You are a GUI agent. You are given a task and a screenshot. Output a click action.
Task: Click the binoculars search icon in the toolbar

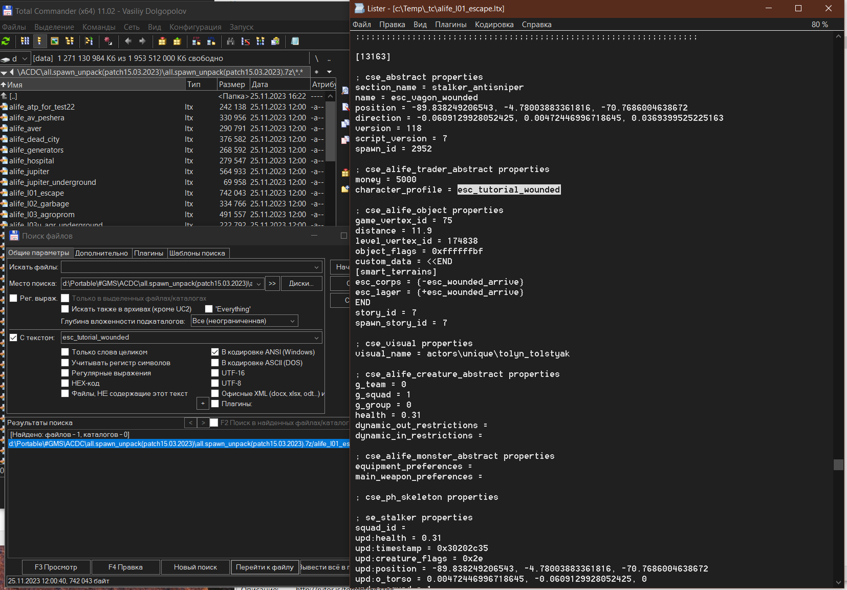pos(230,41)
